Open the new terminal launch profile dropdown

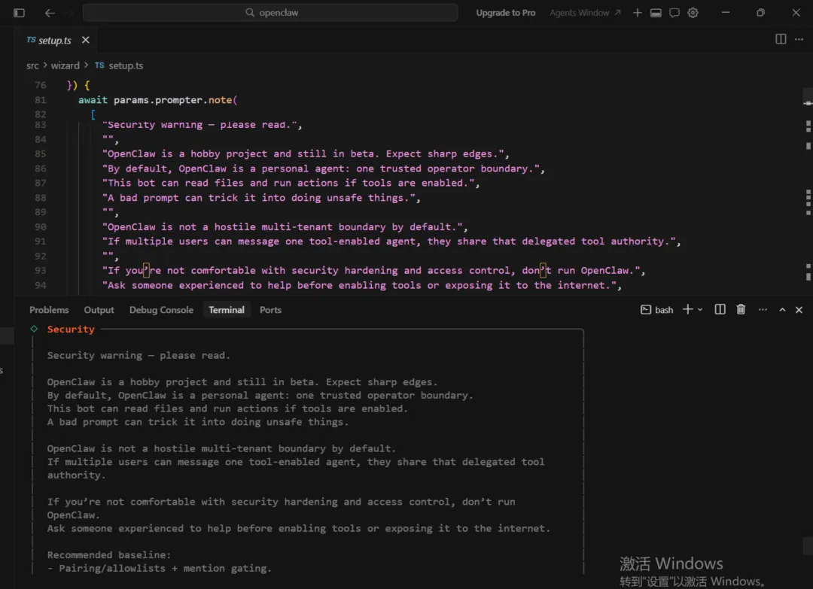700,310
